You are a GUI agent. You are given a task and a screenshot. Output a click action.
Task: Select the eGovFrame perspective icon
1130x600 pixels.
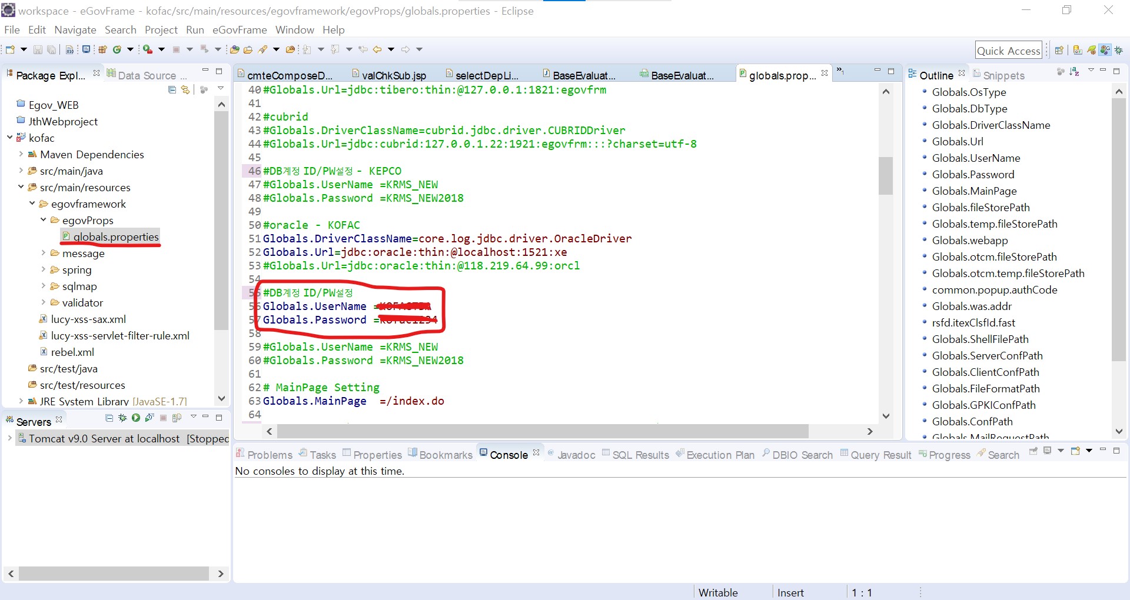pos(1105,50)
